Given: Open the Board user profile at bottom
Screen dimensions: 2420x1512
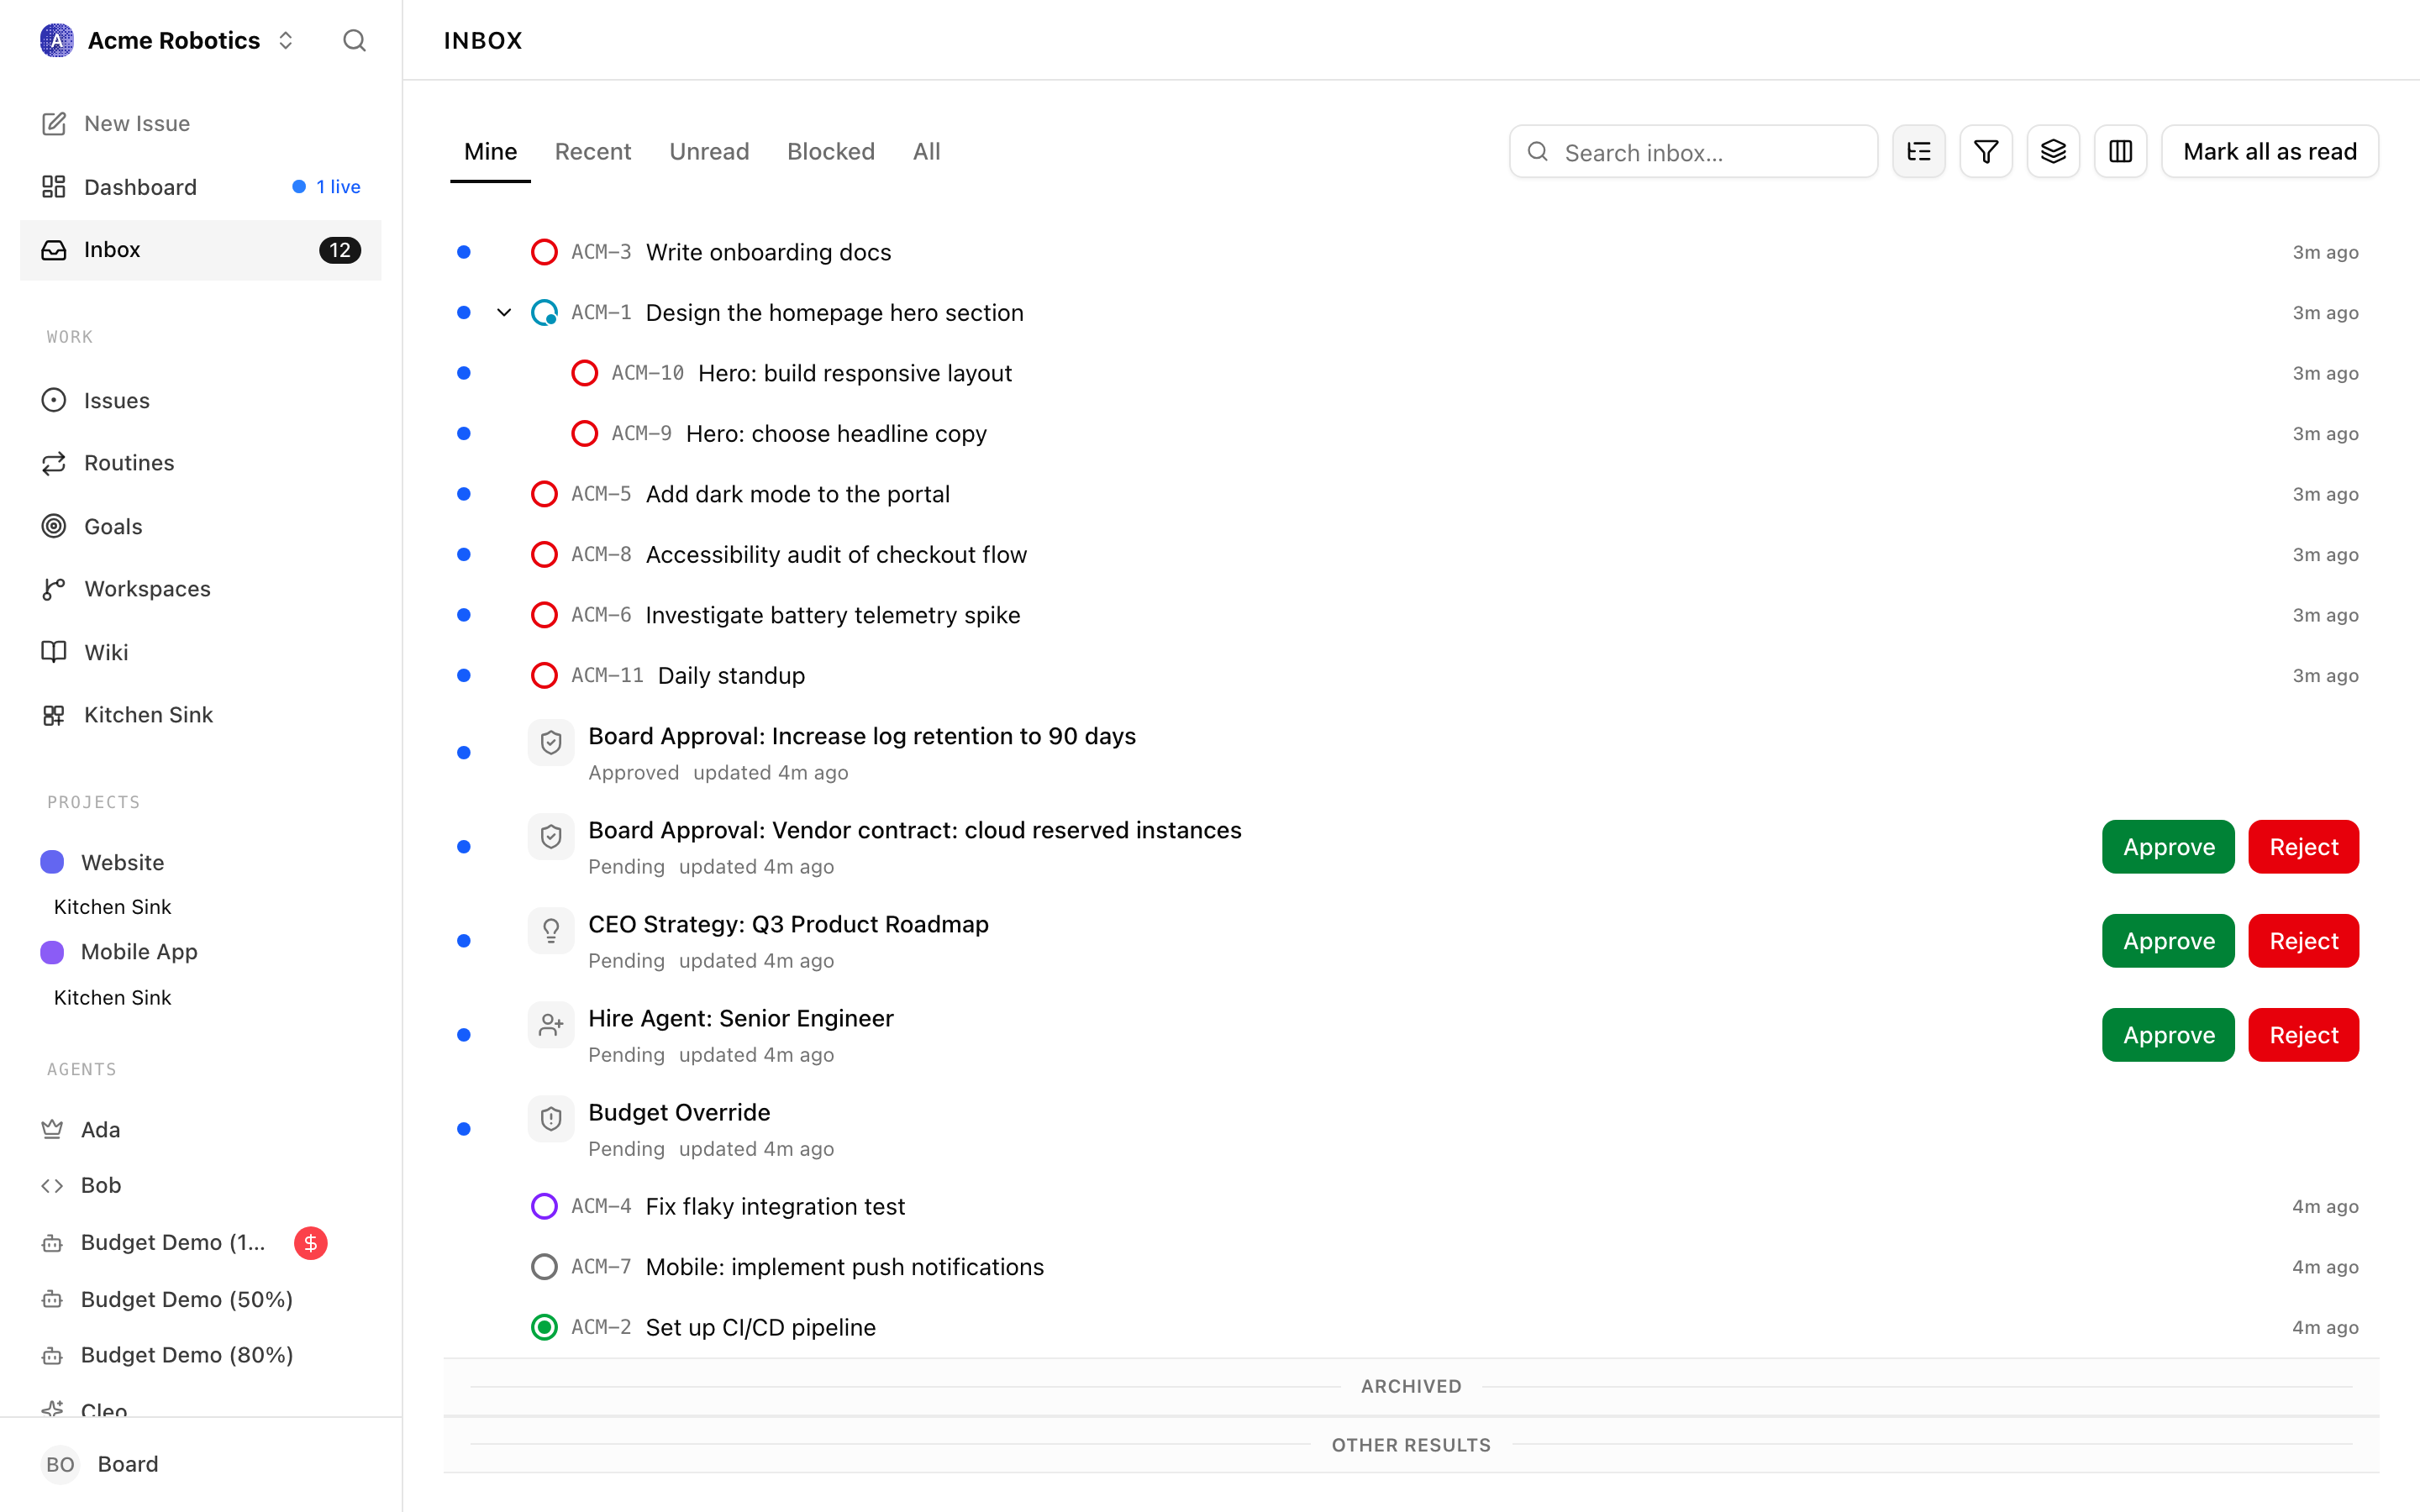Looking at the screenshot, I should click(x=200, y=1464).
